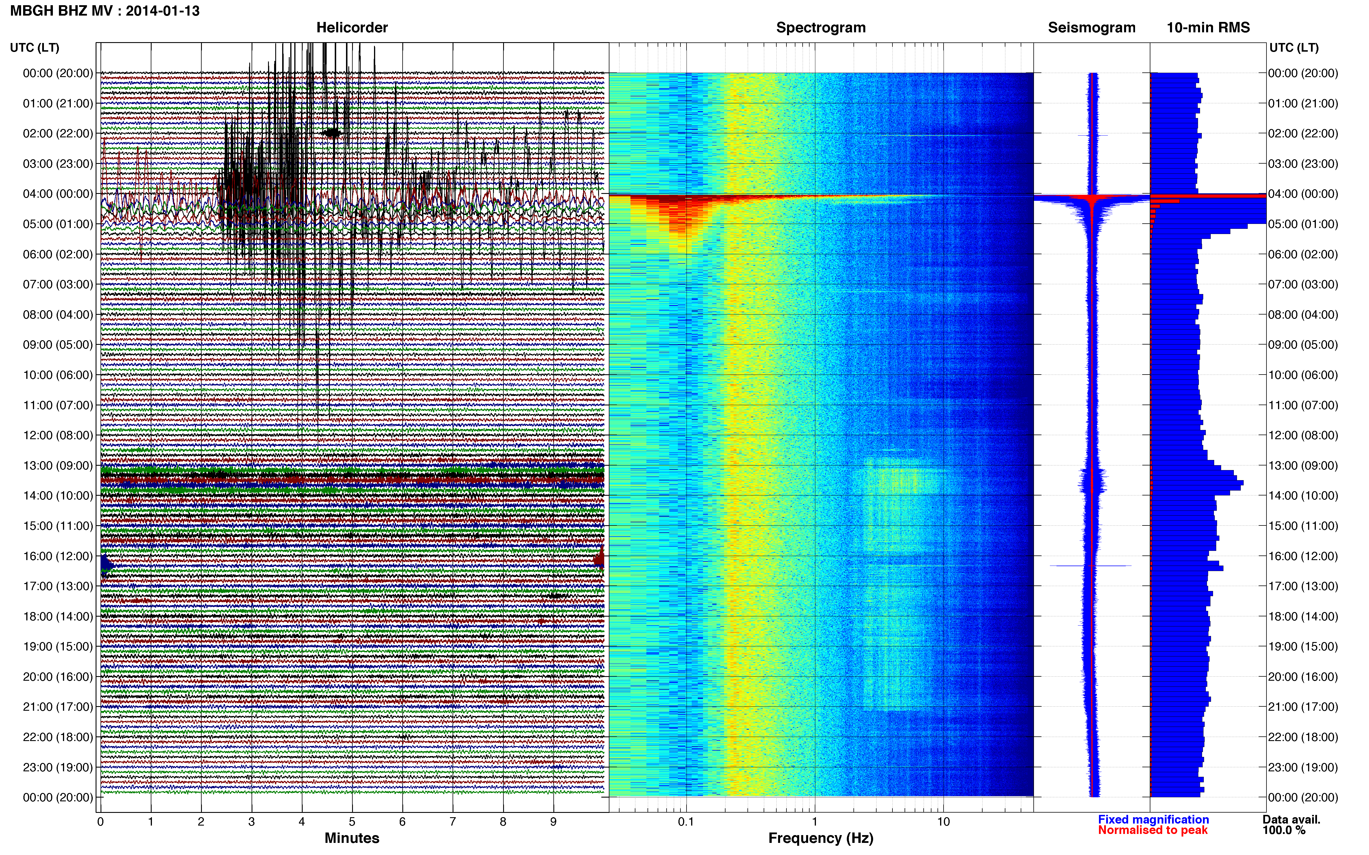Click the black blob marker on 02:00 helicorder trace
Image resolution: width=1369 pixels, height=855 pixels.
tap(332, 133)
